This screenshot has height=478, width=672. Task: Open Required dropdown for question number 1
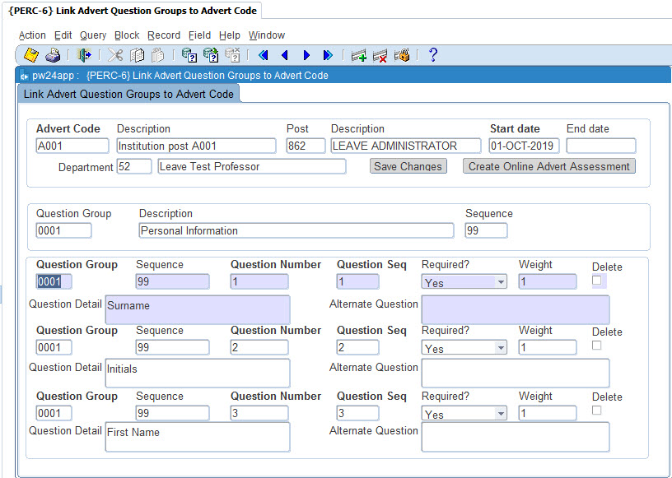501,282
